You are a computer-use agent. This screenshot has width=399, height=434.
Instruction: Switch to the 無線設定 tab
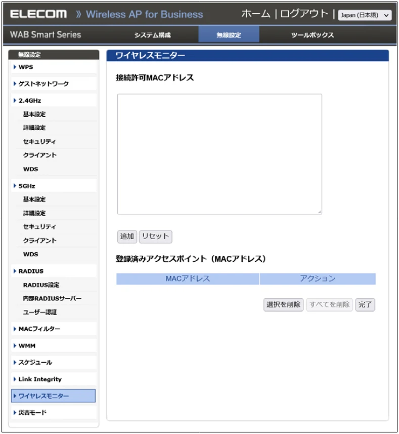click(x=229, y=35)
